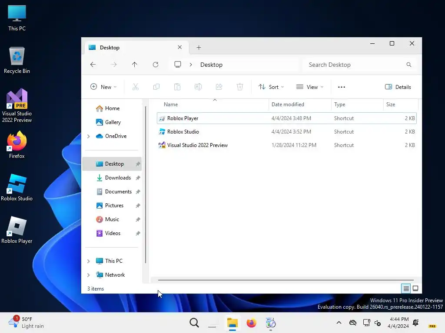Go up one folder level
Screen dimensions: 445x333
click(135, 65)
